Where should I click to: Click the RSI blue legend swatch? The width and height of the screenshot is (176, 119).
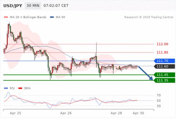(6, 88)
